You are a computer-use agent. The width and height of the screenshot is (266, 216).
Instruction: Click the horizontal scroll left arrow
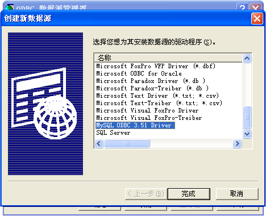pos(99,143)
